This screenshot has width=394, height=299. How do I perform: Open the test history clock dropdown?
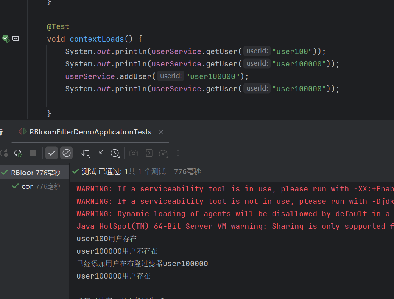click(x=115, y=153)
